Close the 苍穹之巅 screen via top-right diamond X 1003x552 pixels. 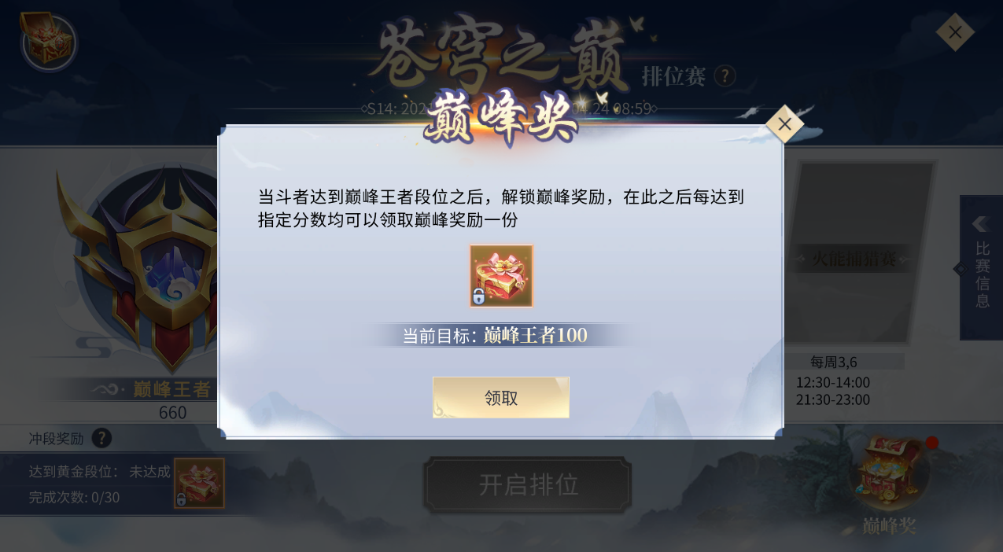(955, 32)
